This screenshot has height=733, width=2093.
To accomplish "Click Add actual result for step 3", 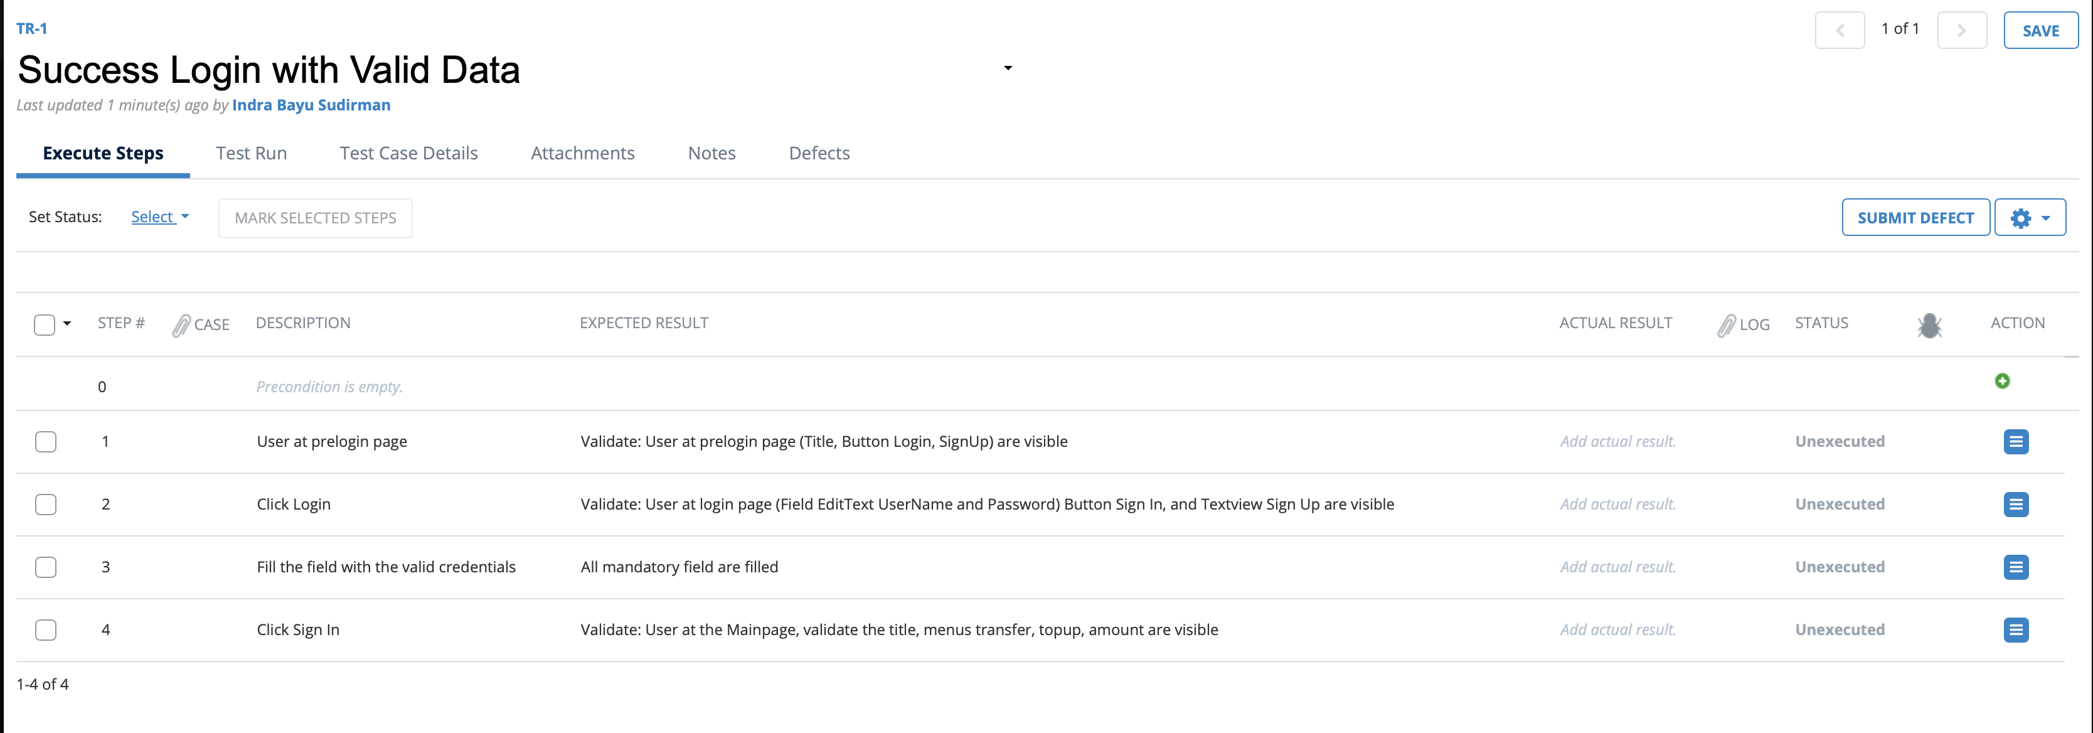I will (x=1617, y=567).
